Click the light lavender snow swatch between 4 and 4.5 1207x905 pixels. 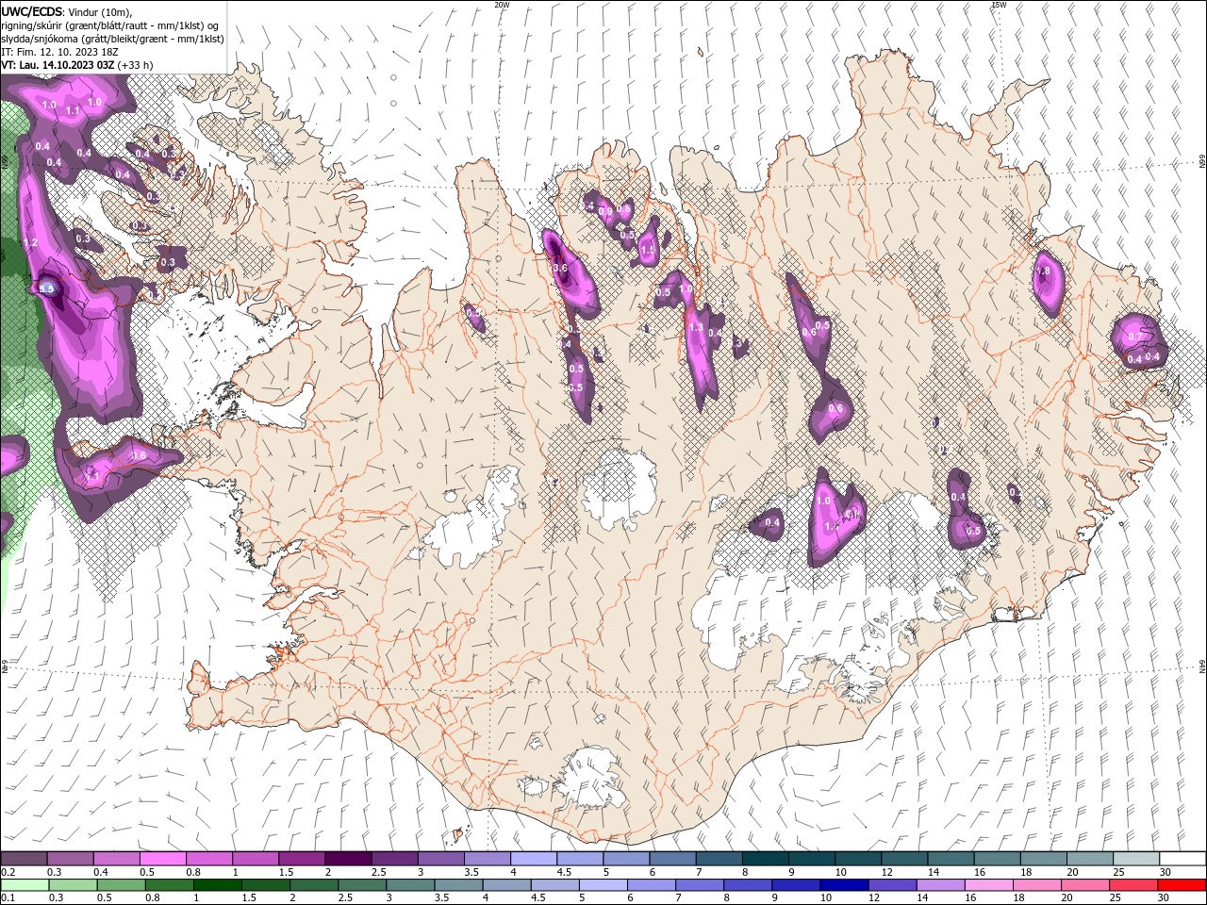coord(534,859)
